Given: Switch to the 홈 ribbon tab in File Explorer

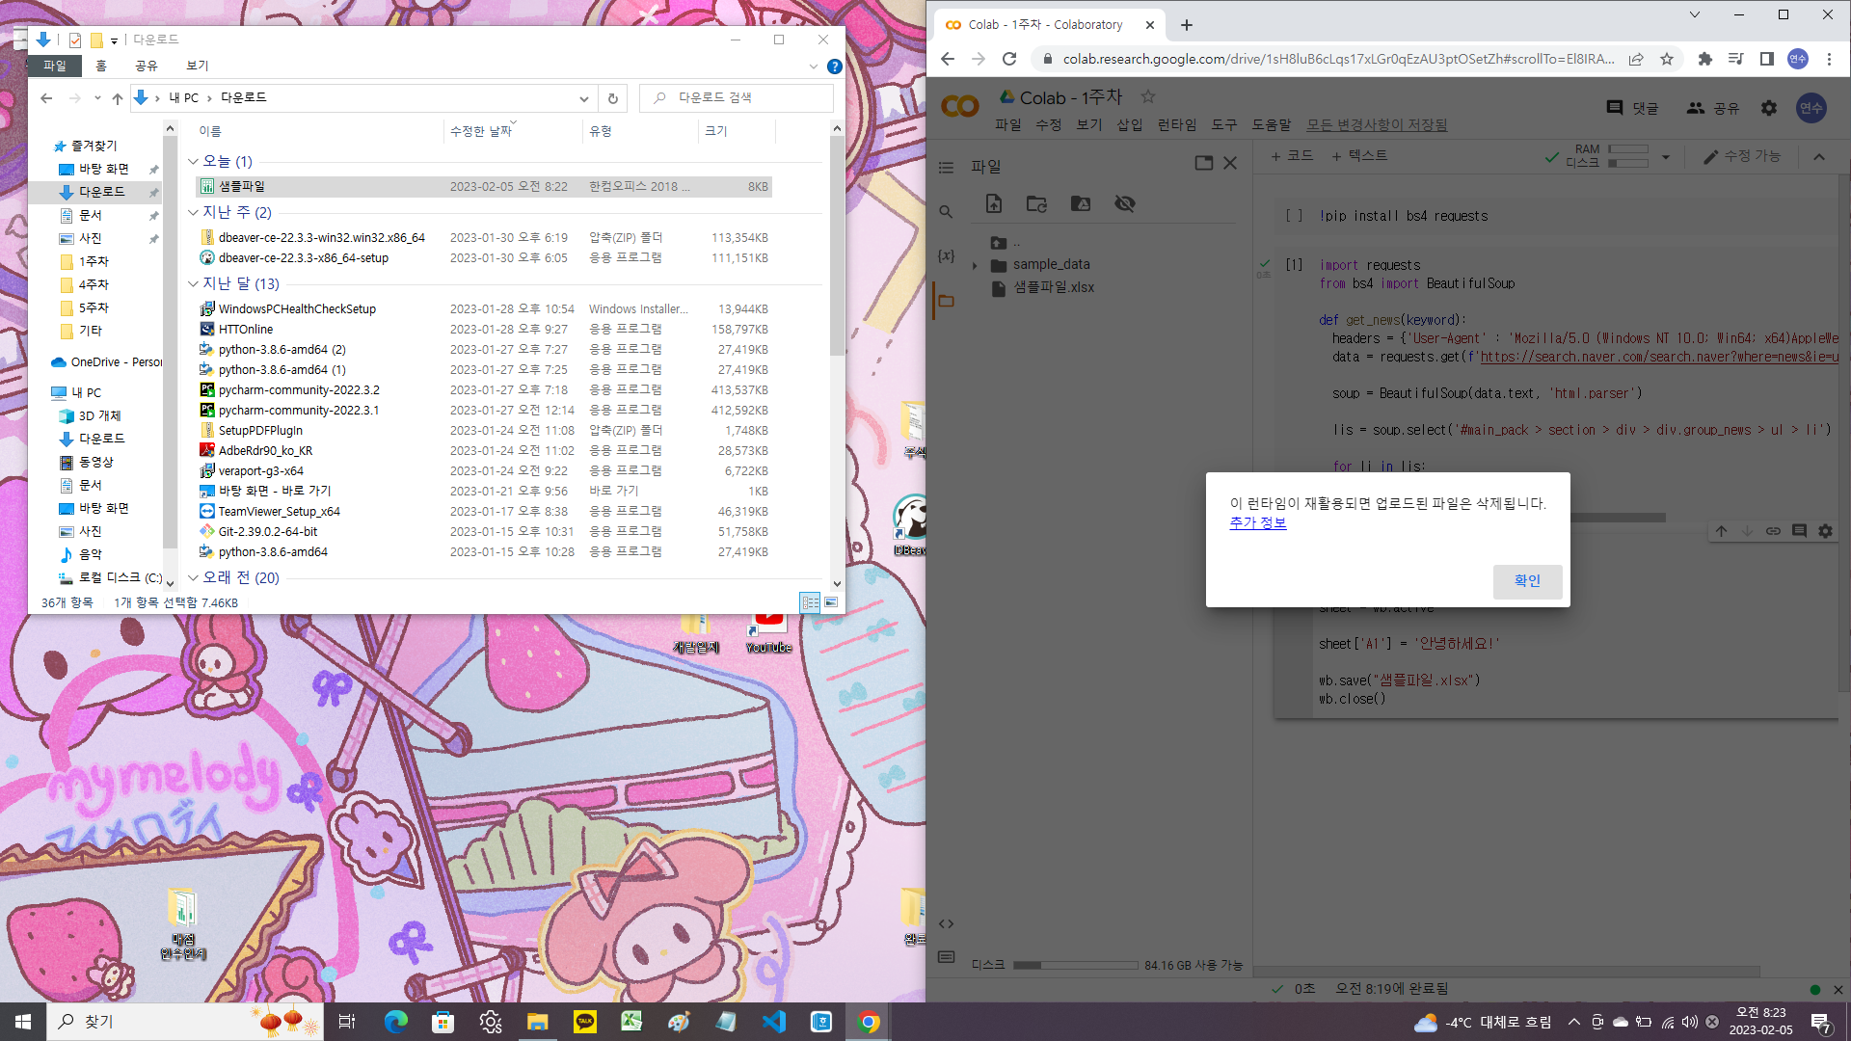Looking at the screenshot, I should click(x=101, y=66).
